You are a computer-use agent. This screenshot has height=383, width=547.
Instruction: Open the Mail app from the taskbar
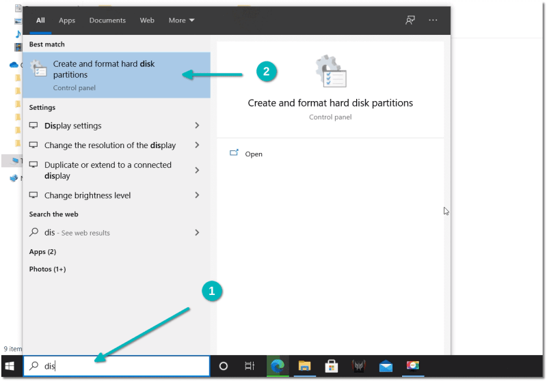[x=386, y=367]
